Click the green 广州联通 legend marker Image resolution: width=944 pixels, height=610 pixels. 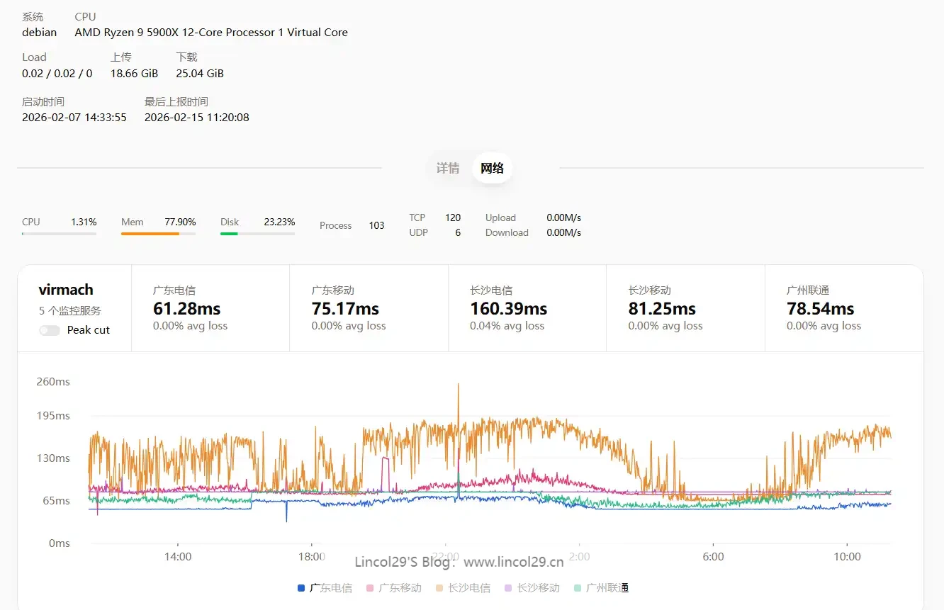pyautogui.click(x=578, y=588)
